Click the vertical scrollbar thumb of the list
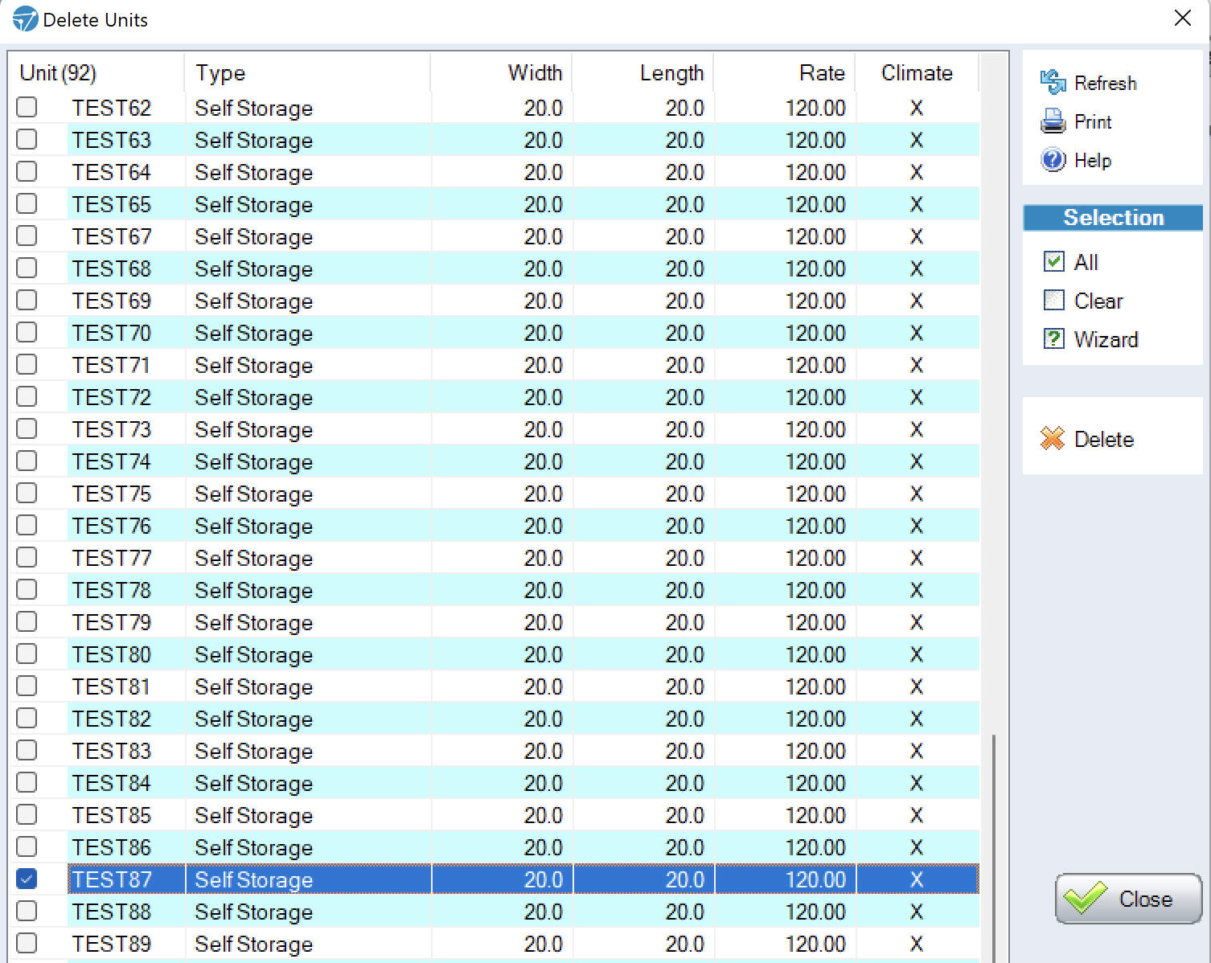1211x963 pixels. [994, 848]
